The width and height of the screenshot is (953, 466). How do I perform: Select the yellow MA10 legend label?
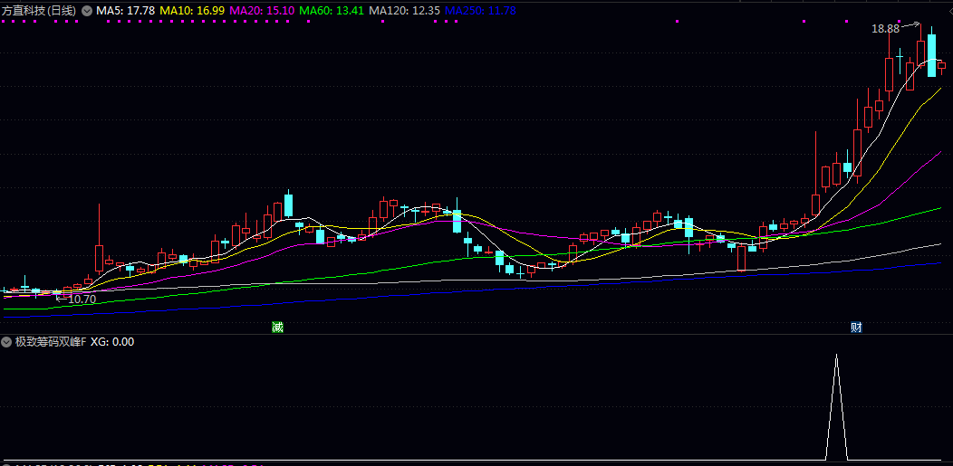tap(192, 10)
